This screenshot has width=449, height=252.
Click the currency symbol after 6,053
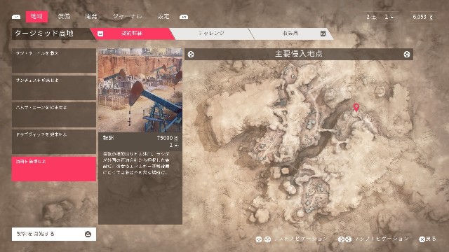431,17
